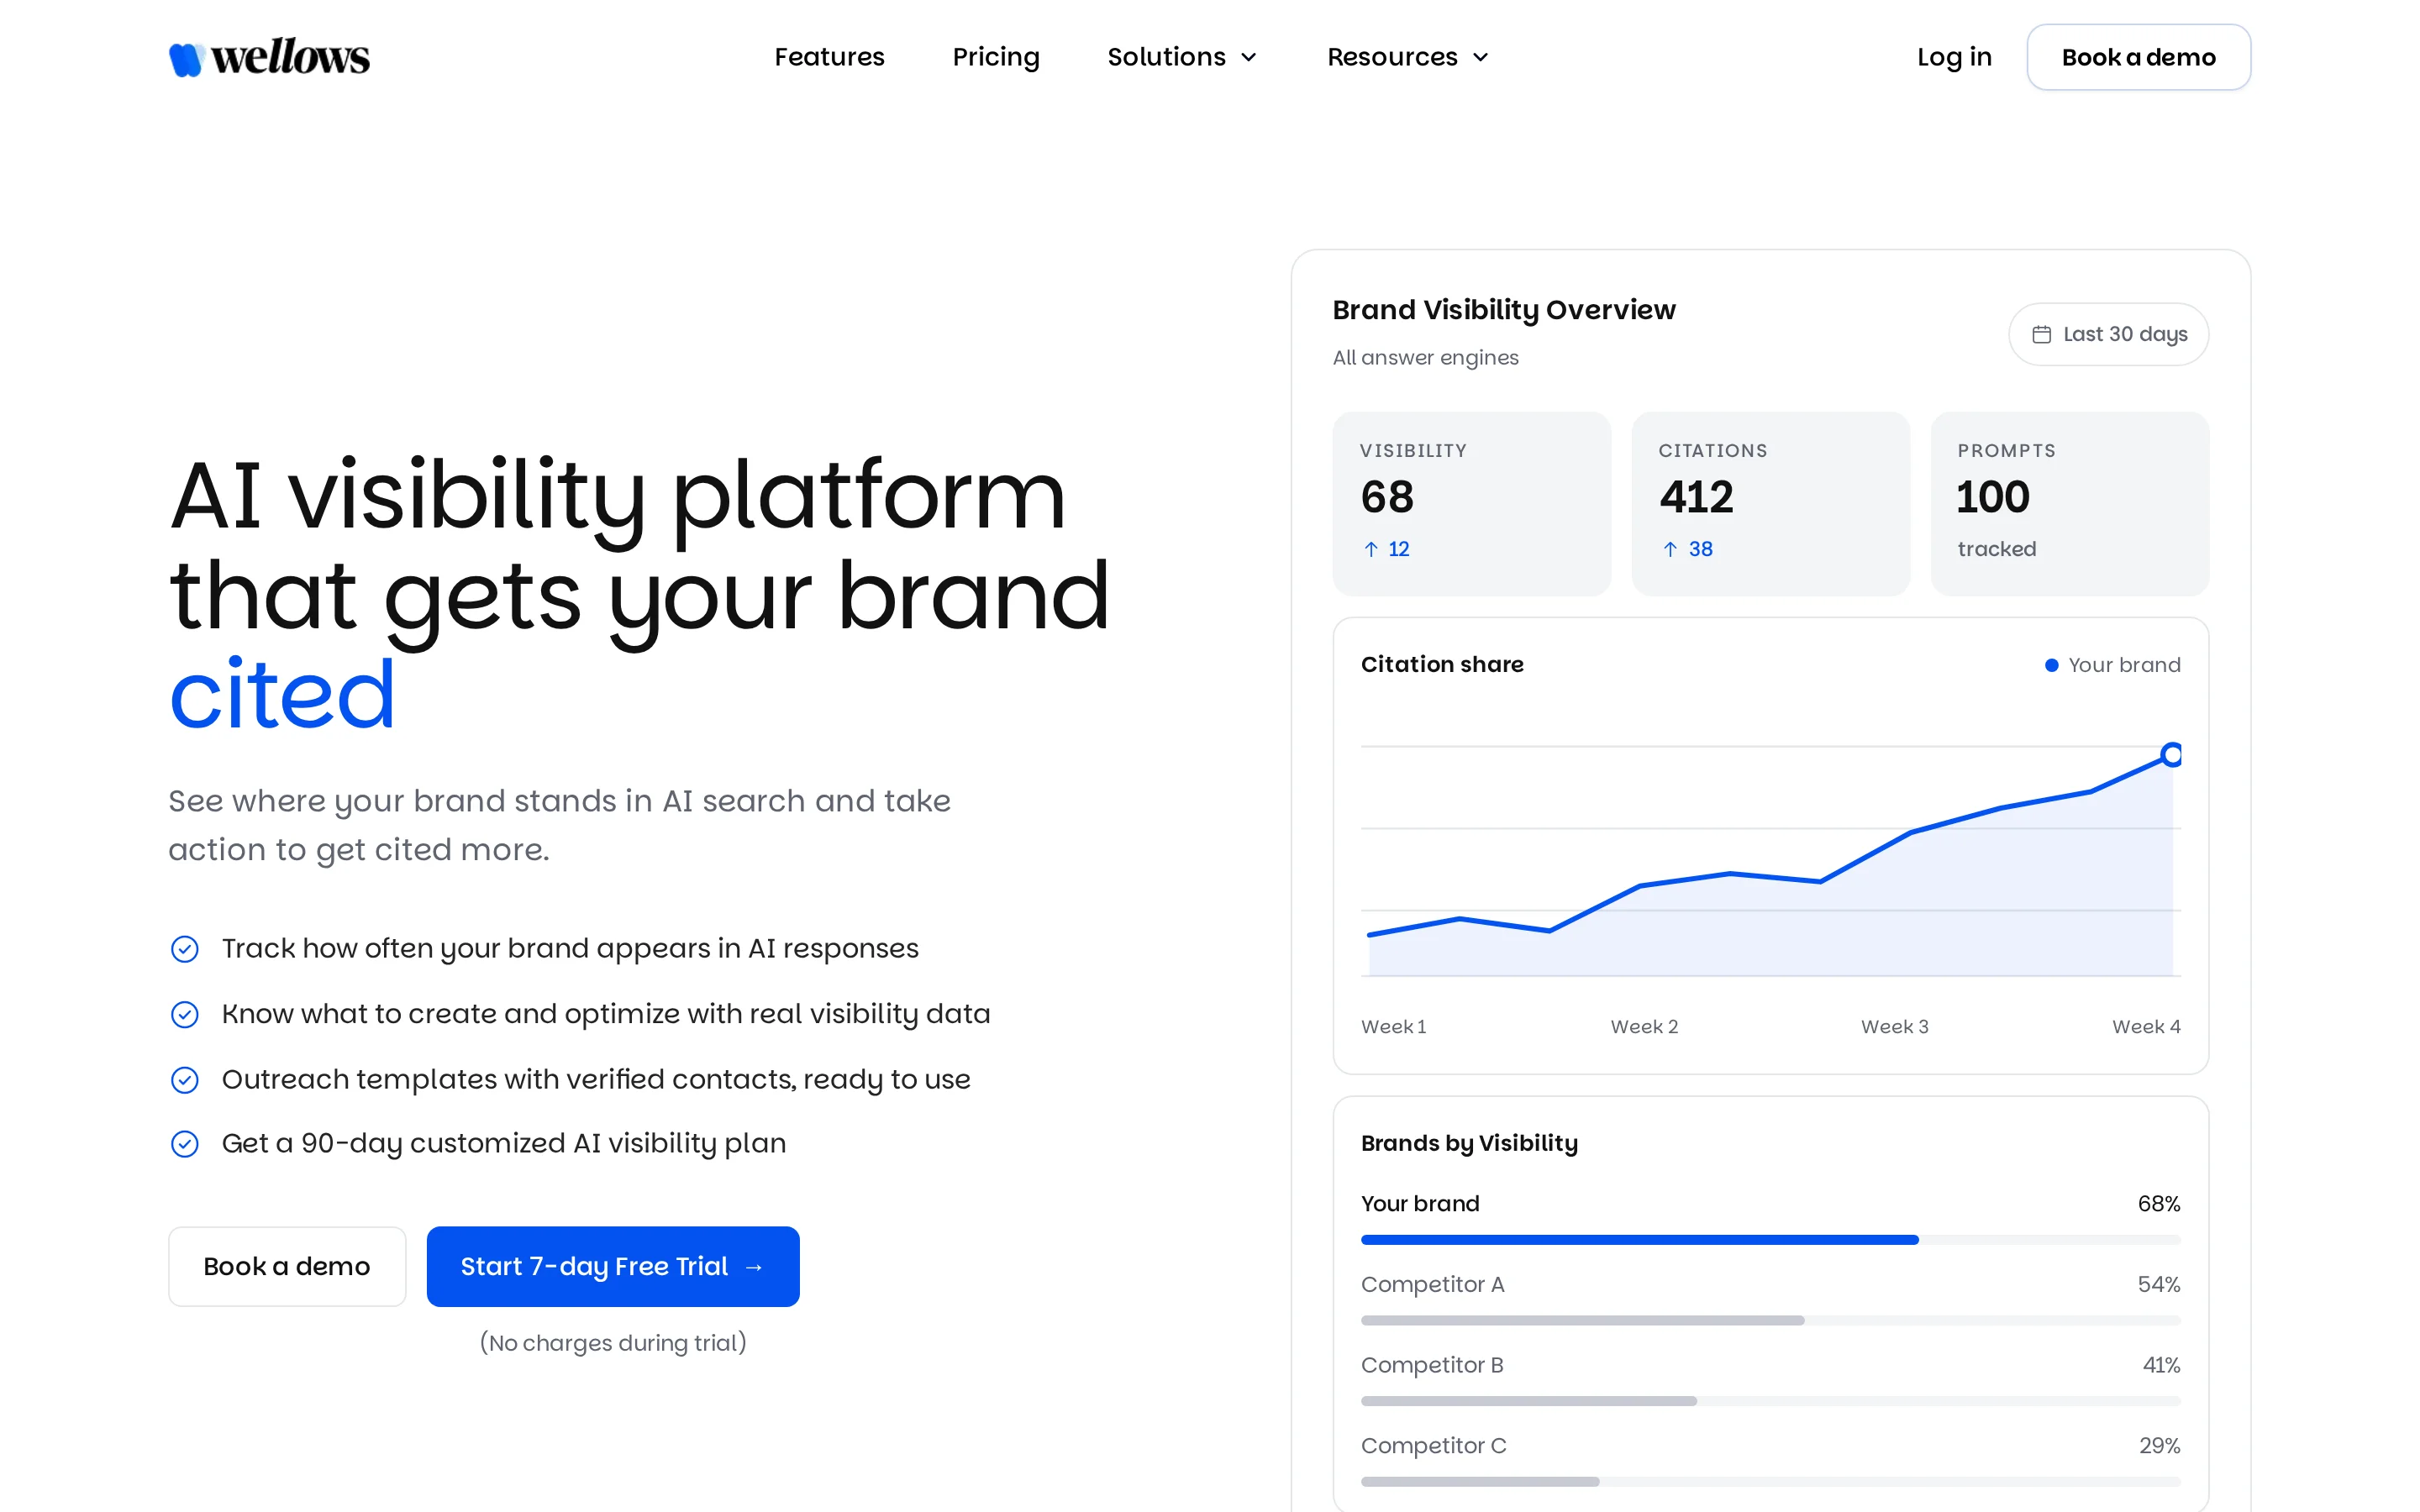
Task: Click the Log in link
Action: [1954, 57]
